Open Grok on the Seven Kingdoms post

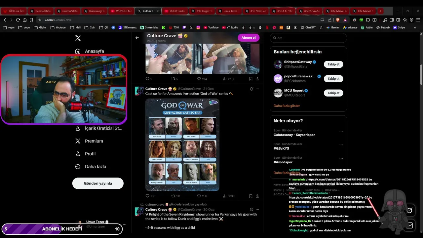(251, 210)
